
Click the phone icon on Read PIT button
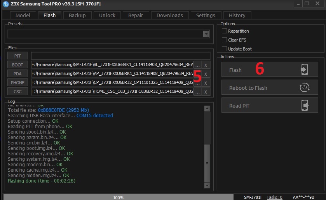point(305,105)
